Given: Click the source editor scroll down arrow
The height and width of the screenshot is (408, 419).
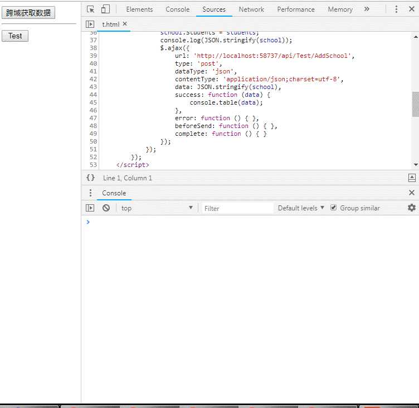Looking at the screenshot, I should click(x=416, y=165).
